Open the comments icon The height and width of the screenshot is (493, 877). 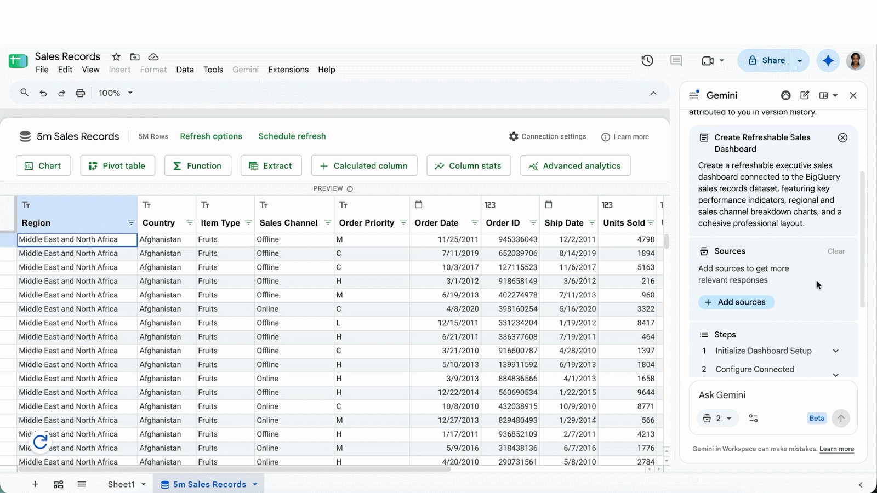pos(676,60)
